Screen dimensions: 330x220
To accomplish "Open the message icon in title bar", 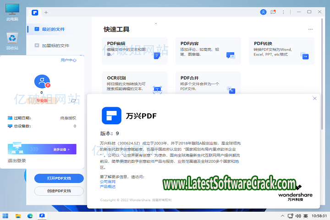I will click(x=274, y=12).
